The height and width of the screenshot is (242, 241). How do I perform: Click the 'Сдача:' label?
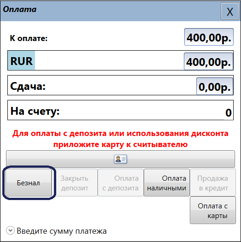coord(28,86)
